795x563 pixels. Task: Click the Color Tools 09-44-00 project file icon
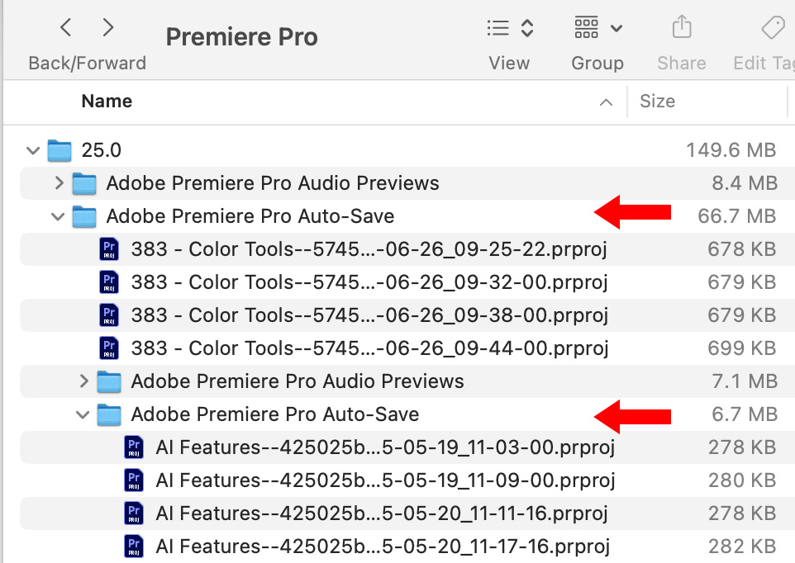[x=109, y=348]
